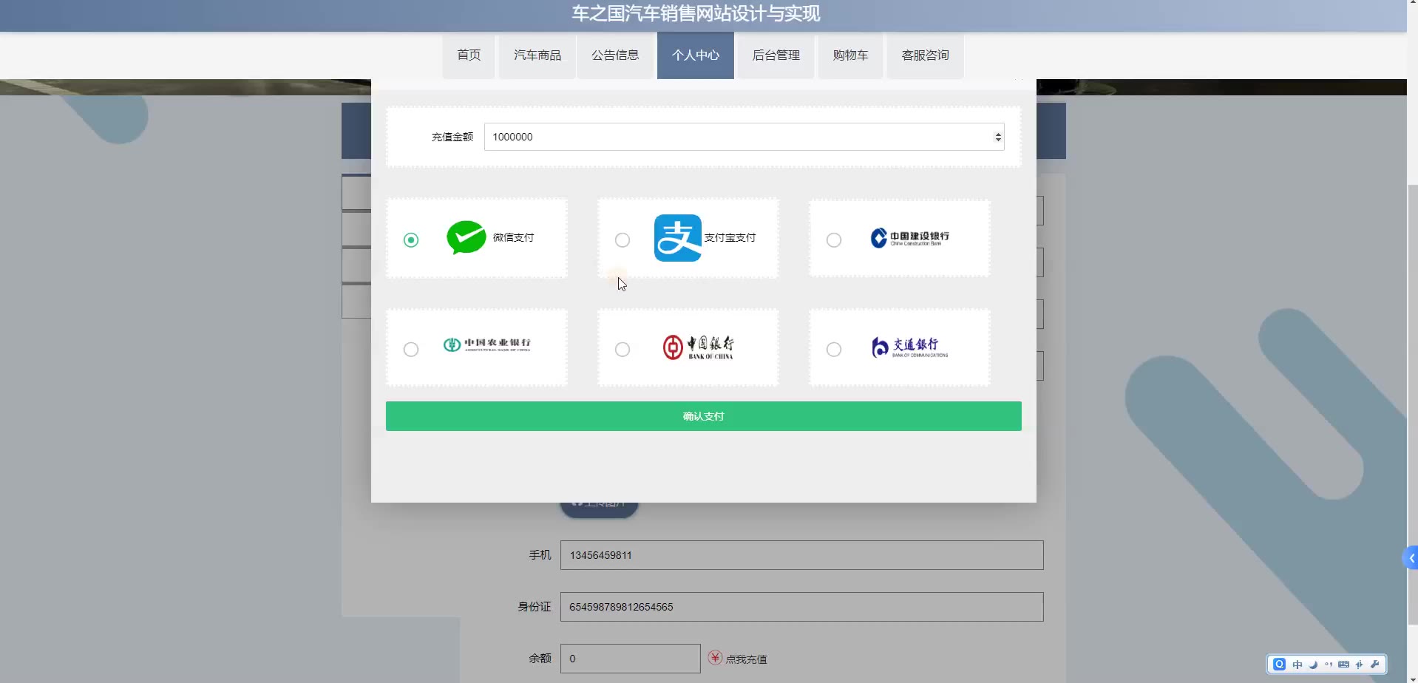Click the IME skin icon beside wrench
Image resolution: width=1418 pixels, height=683 pixels.
1360,664
